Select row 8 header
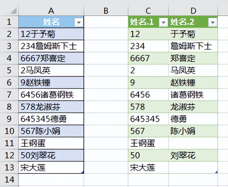This screenshot has width=228, height=187. [x=9, y=107]
